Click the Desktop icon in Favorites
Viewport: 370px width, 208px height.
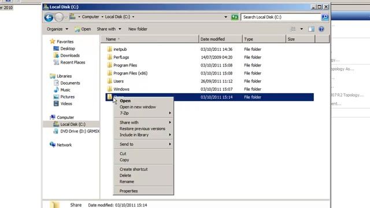56,49
